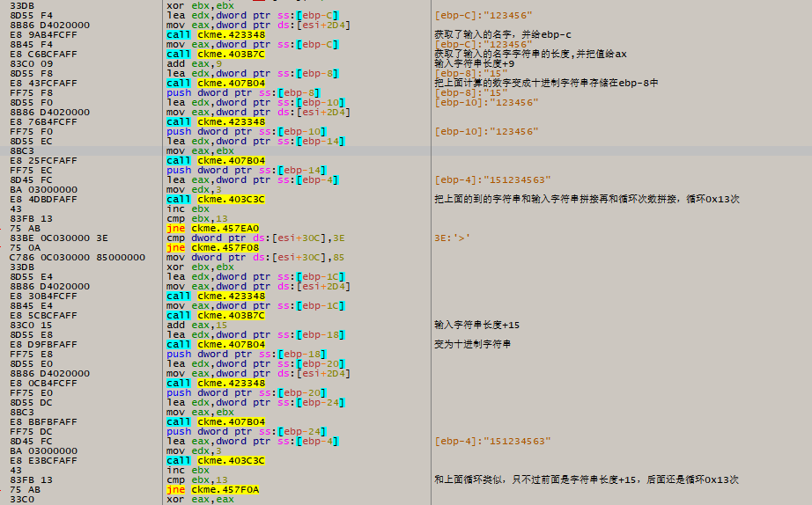Click the bytes cell E8 9AB4FCFF
This screenshot has width=812, height=505.
(43, 34)
